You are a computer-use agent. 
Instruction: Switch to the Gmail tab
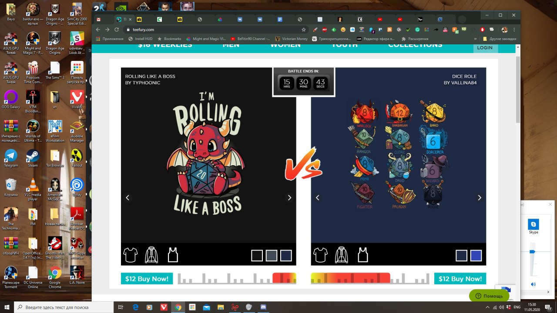click(x=99, y=20)
